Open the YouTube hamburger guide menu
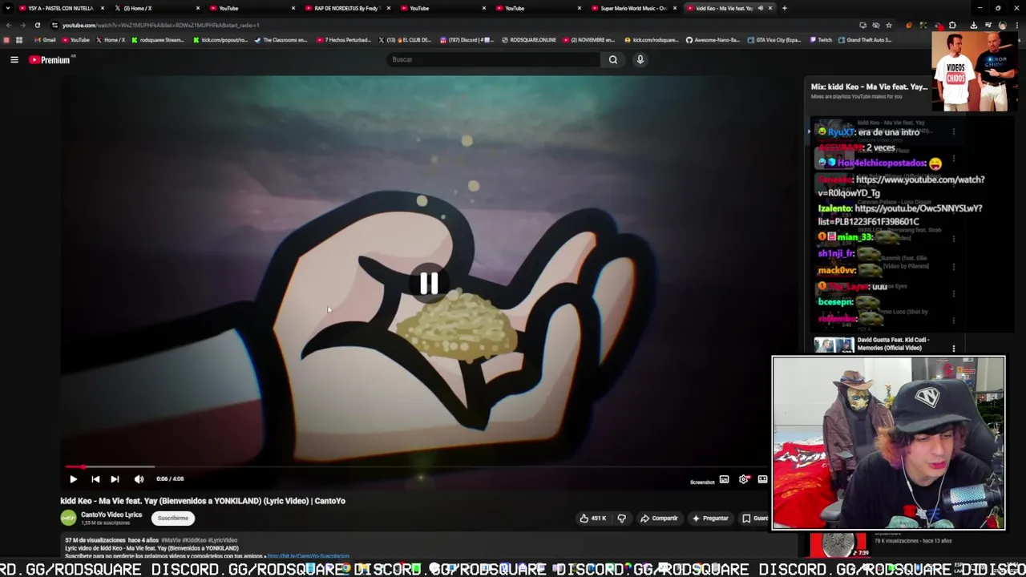Viewport: 1026px width, 577px height. click(x=14, y=59)
